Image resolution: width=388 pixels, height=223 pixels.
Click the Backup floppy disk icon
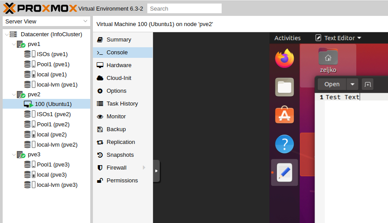[100, 129]
